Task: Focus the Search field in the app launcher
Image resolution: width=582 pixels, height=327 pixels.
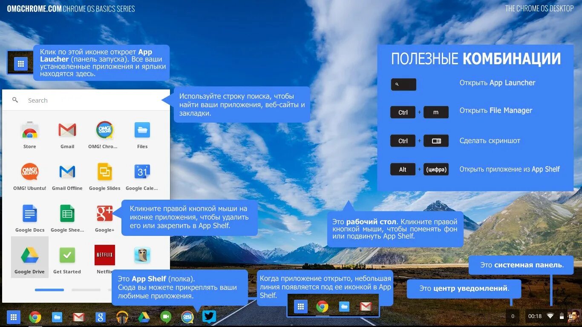Action: 86,100
